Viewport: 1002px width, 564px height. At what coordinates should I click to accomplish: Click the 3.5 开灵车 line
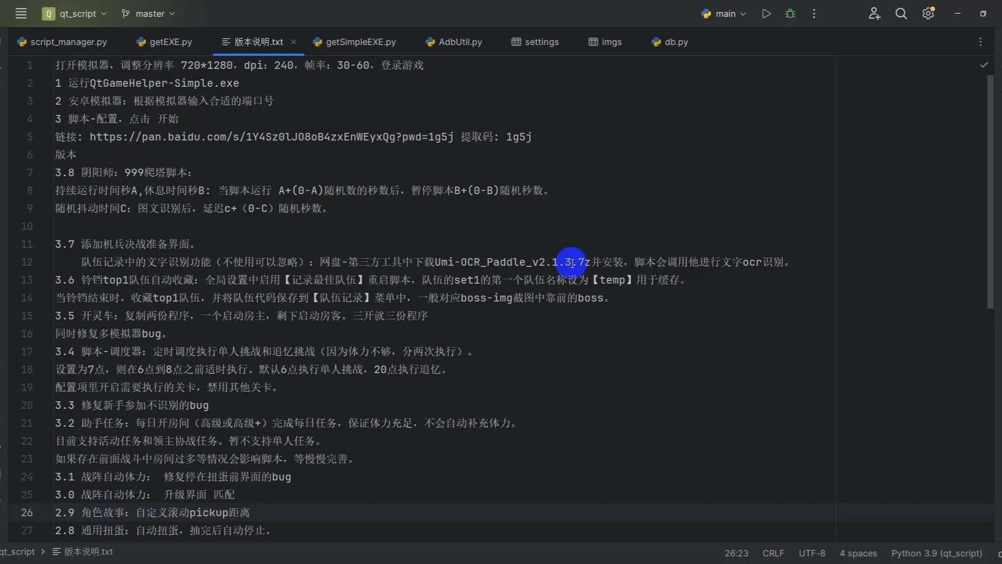point(241,316)
